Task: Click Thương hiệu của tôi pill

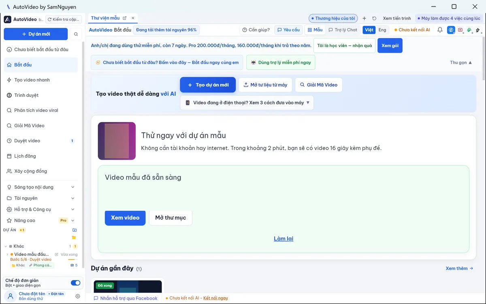Action: click(x=333, y=18)
